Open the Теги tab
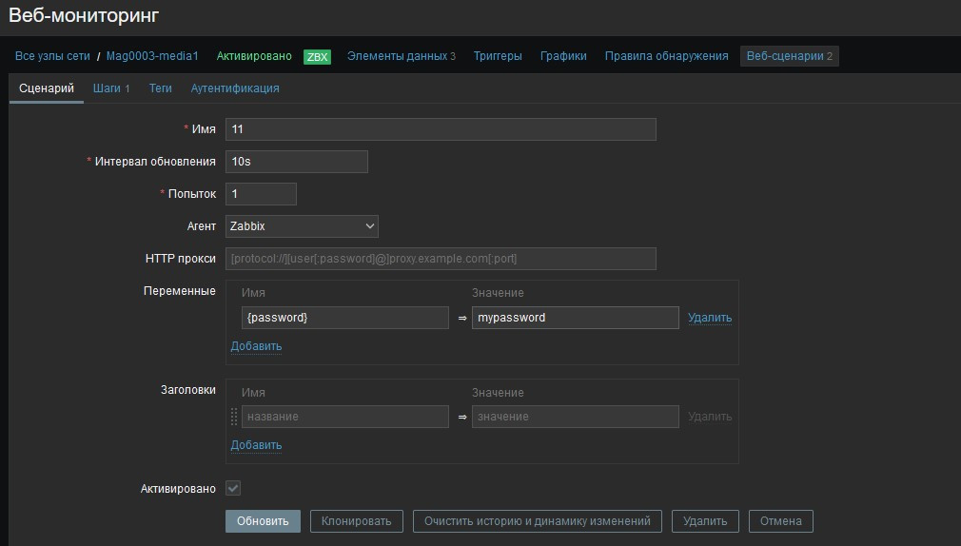This screenshot has height=546, width=961. (160, 88)
